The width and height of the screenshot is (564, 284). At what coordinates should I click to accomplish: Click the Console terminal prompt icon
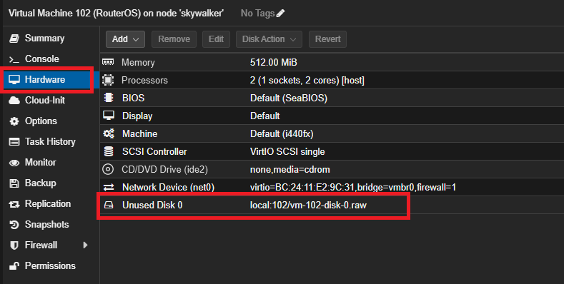click(14, 59)
